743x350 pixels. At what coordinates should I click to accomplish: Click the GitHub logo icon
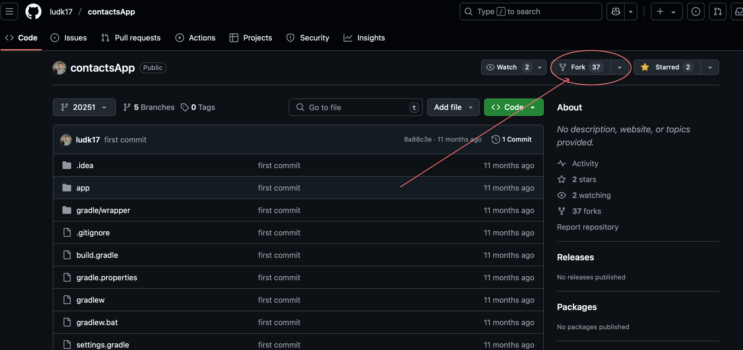click(x=33, y=11)
